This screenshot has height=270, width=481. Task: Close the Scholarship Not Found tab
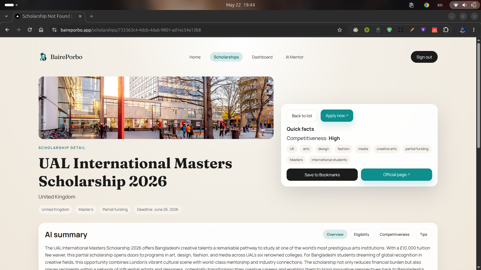[x=80, y=16]
